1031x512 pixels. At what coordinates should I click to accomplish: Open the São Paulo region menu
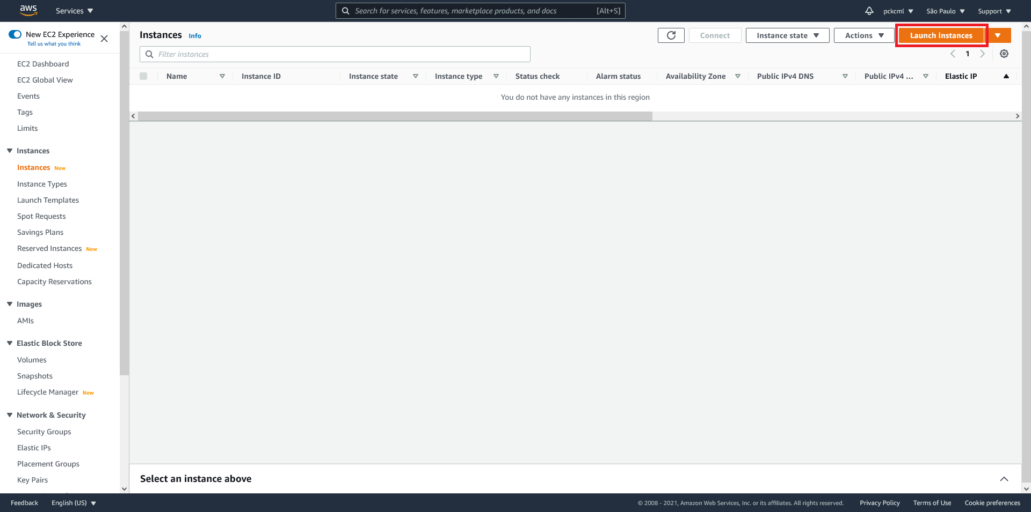(945, 11)
